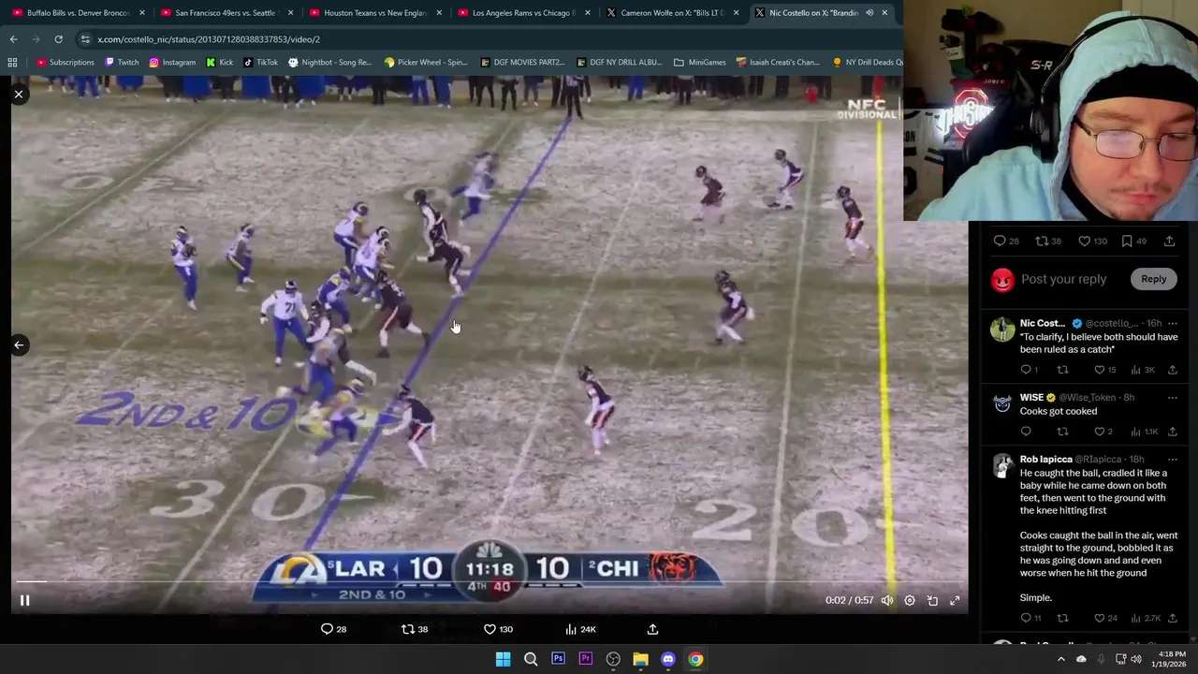Go back in browser history
This screenshot has width=1198, height=674.
click(13, 39)
